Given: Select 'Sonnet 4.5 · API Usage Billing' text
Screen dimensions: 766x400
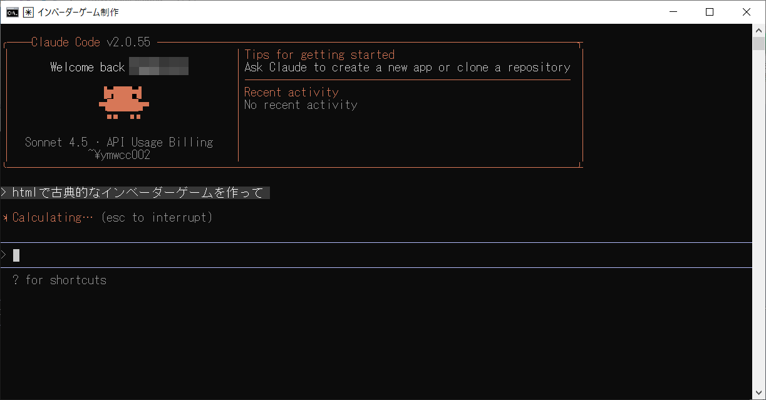Looking at the screenshot, I should 119,143.
